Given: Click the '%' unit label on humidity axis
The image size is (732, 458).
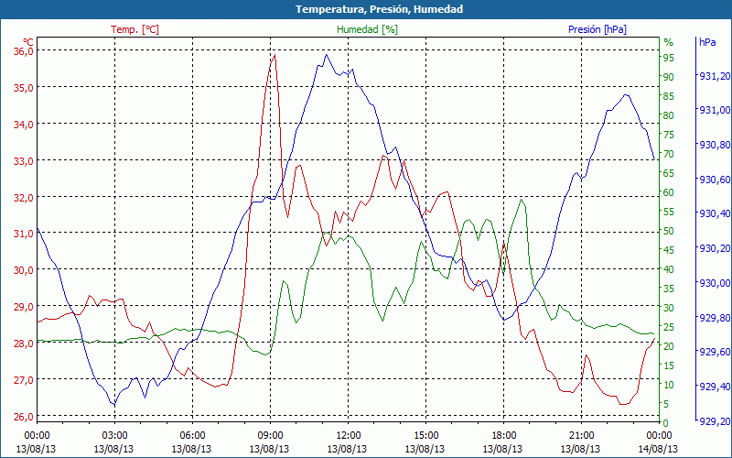Looking at the screenshot, I should (x=669, y=42).
